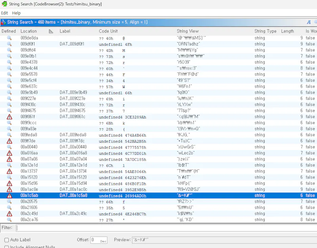Screen dimensions: 317x248
Task: Click the warning triangle icon for row 00a15d96
Action: click(x=9, y=183)
